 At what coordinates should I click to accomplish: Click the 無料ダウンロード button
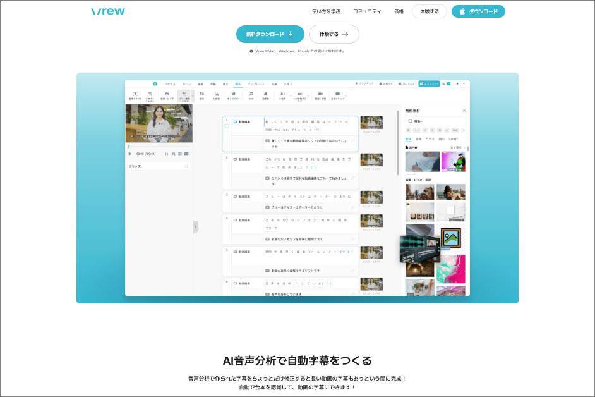point(270,34)
